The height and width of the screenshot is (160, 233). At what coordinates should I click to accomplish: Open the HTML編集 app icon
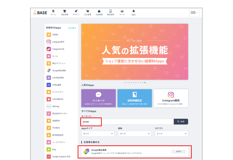[x=49, y=85]
